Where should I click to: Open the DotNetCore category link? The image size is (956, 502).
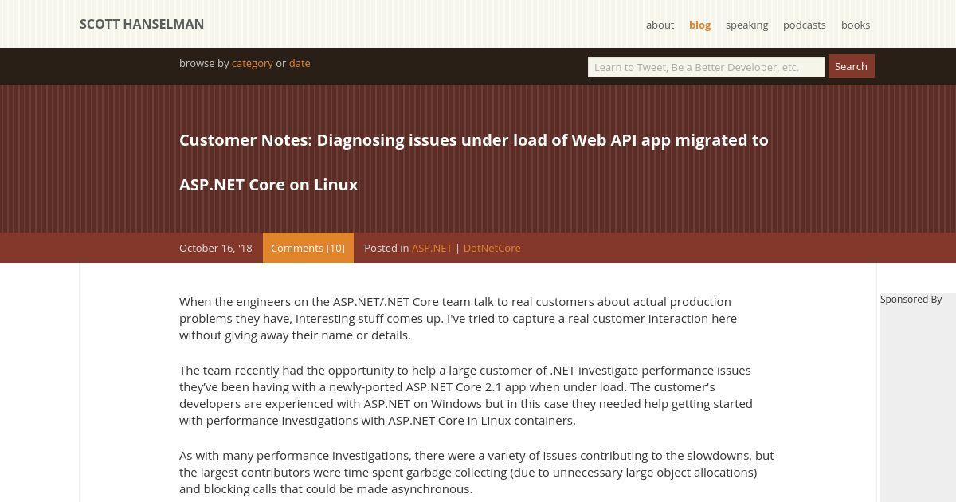(492, 248)
